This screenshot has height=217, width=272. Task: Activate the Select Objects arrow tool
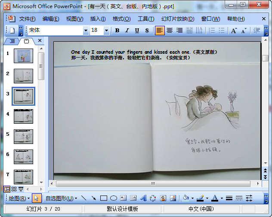[37, 198]
